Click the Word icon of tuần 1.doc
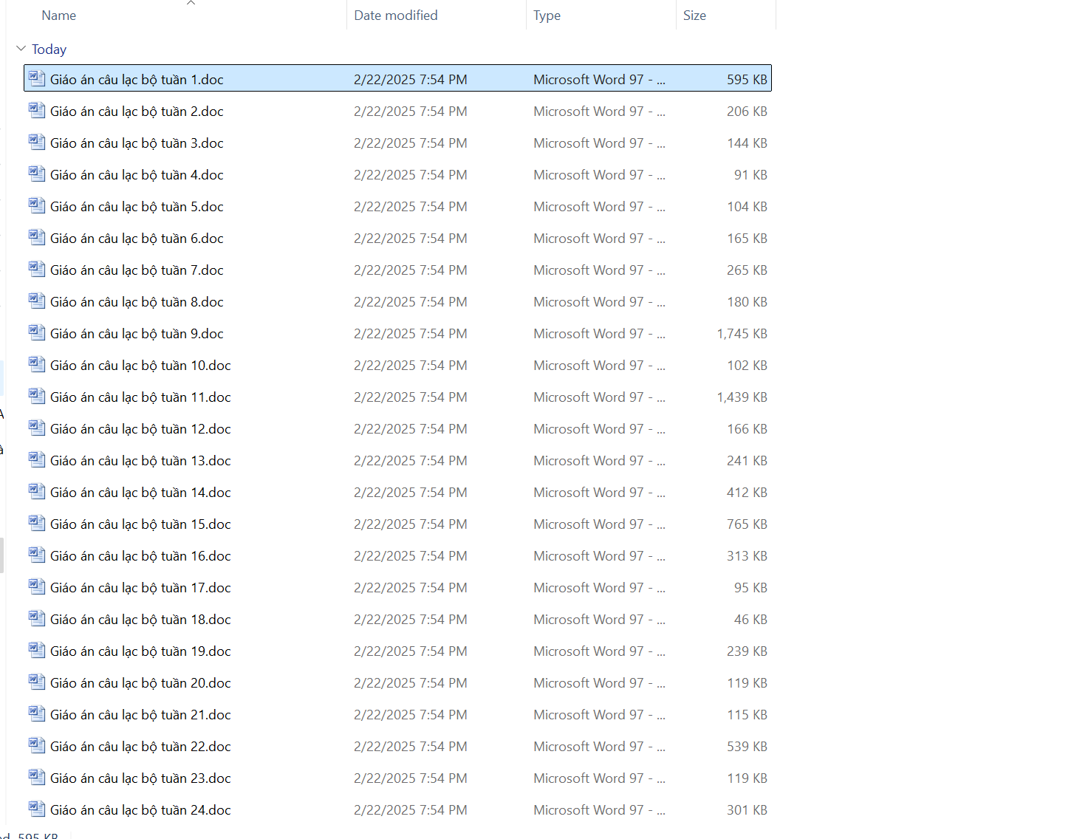The width and height of the screenshot is (1091, 839). [x=37, y=78]
